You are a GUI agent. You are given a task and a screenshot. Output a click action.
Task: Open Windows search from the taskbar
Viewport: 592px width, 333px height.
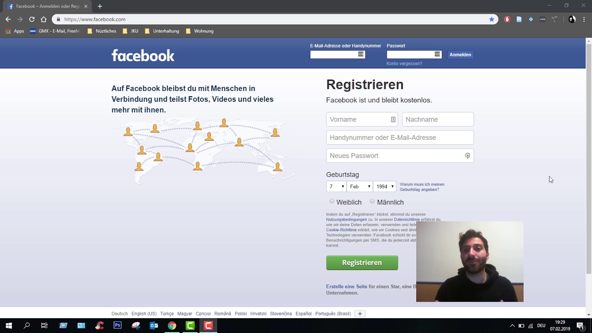pos(27,326)
